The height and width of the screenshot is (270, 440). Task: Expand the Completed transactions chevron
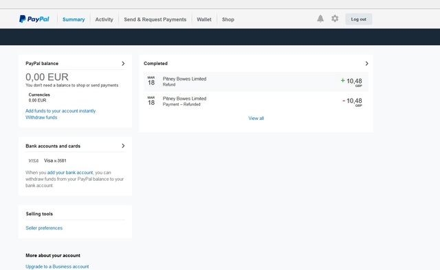366,64
